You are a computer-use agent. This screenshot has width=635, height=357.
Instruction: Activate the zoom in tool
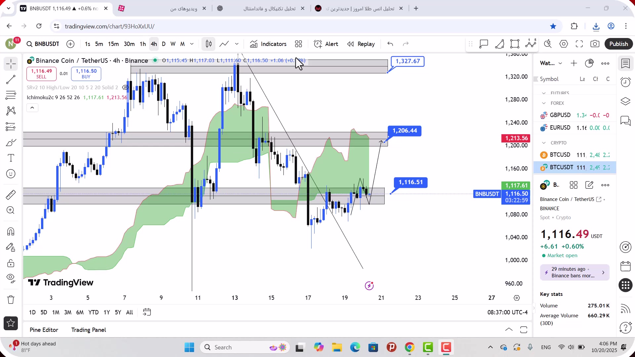coord(11,210)
